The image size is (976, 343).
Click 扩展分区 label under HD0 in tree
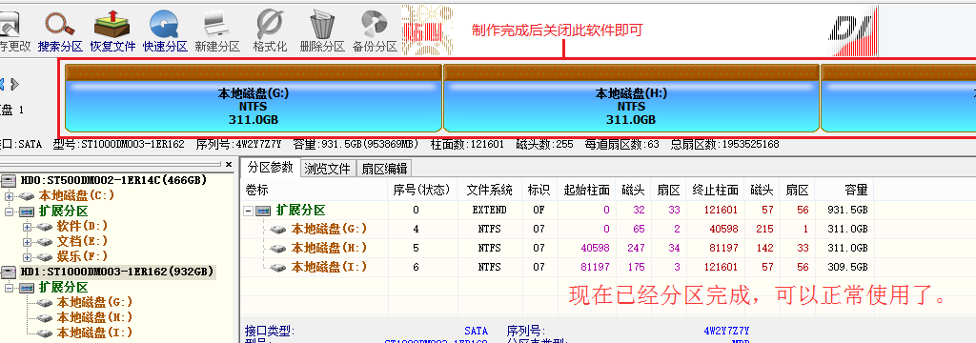tap(64, 211)
